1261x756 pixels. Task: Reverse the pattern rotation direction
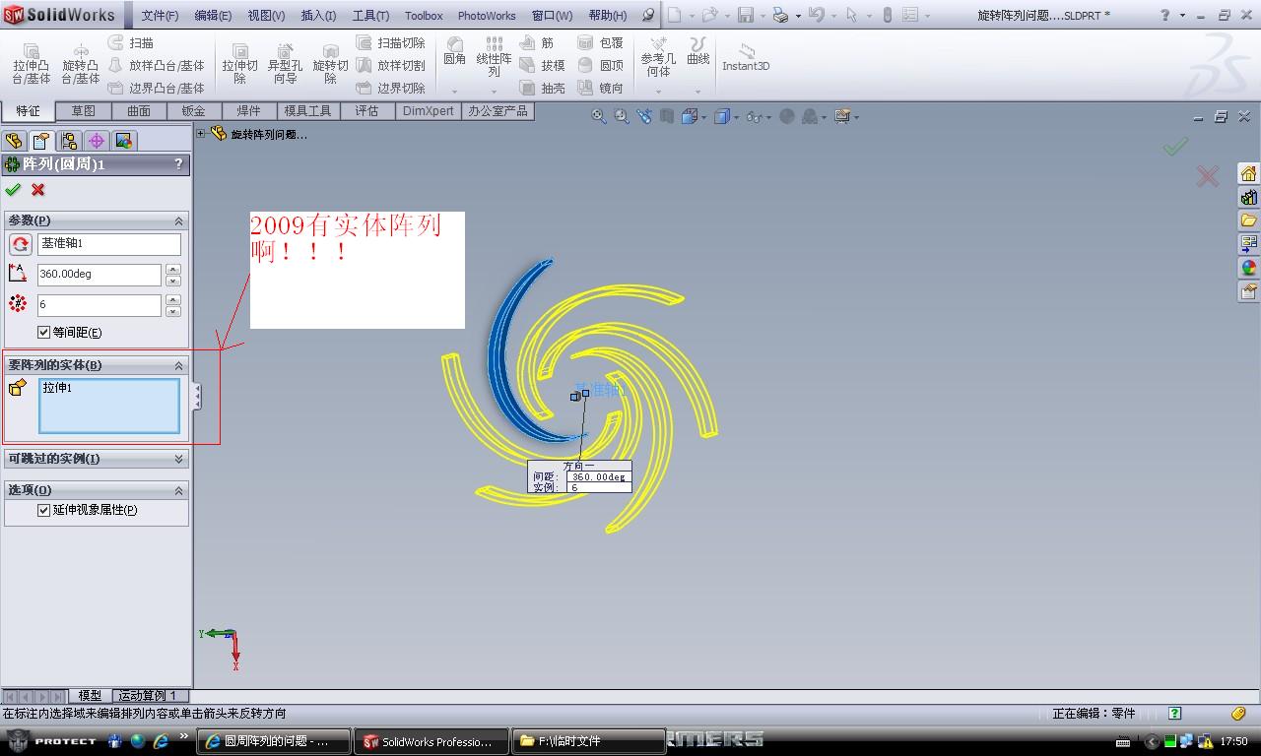20,244
